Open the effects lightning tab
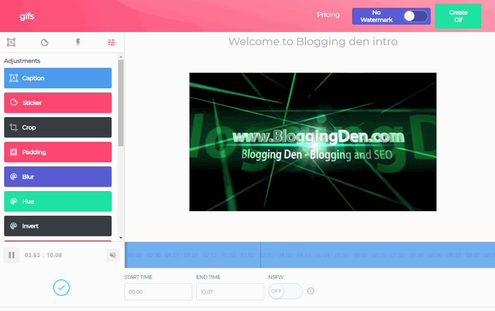Viewport: 495px width, 311px height. [78, 42]
